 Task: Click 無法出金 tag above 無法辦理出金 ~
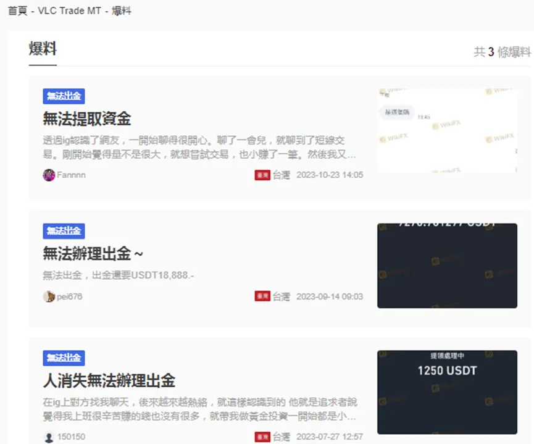64,231
